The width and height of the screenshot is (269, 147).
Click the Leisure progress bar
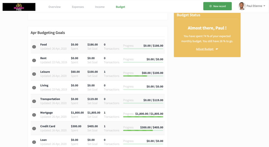click(x=143, y=76)
